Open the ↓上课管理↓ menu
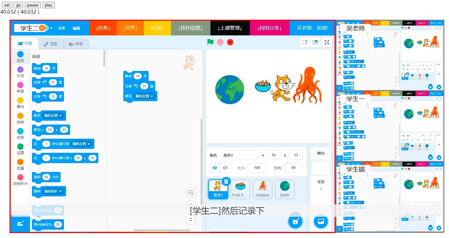449x238 pixels. coord(230,28)
